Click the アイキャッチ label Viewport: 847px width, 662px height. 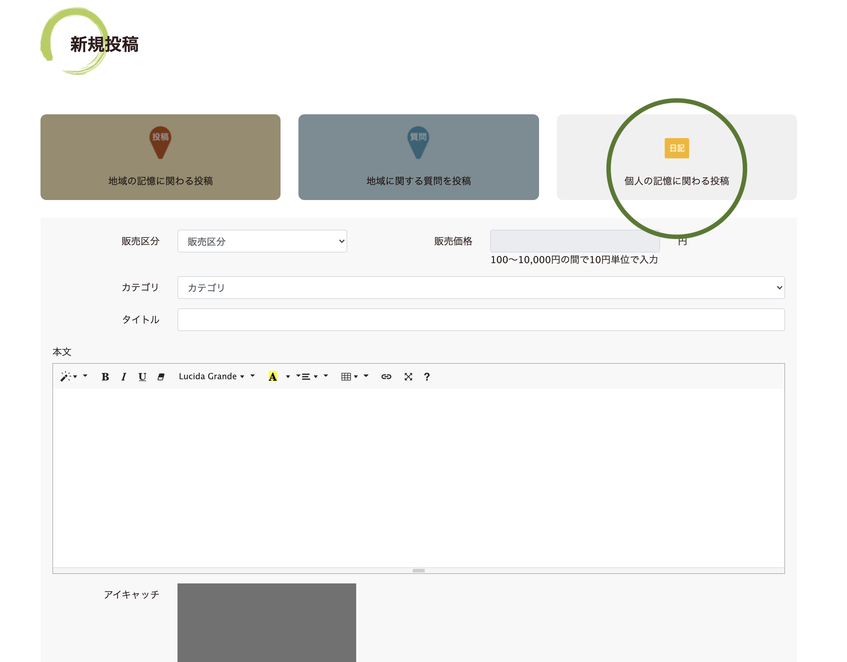tap(131, 594)
